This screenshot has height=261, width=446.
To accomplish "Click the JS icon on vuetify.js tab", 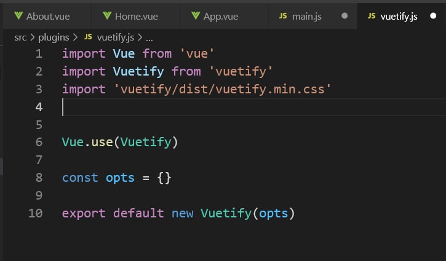I will [372, 16].
